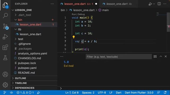
Task: Change end of line via LF
Action: [111, 93]
